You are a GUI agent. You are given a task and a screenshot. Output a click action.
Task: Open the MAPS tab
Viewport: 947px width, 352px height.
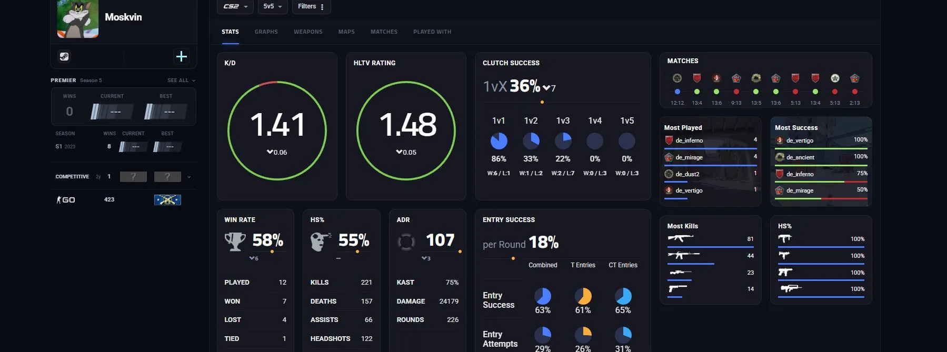[346, 32]
